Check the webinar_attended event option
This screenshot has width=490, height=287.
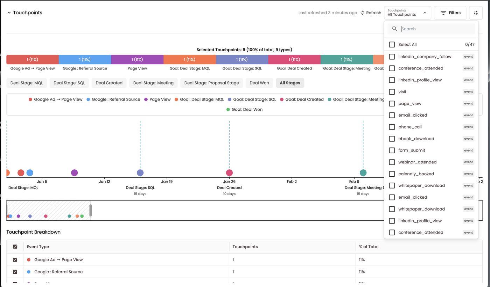392,162
